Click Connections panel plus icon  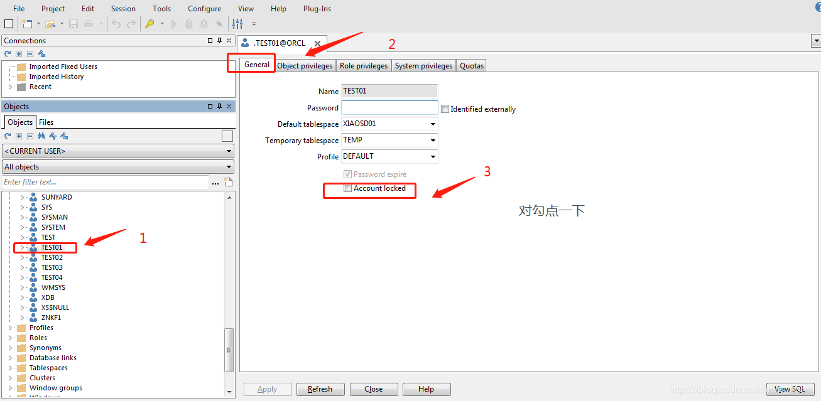19,54
